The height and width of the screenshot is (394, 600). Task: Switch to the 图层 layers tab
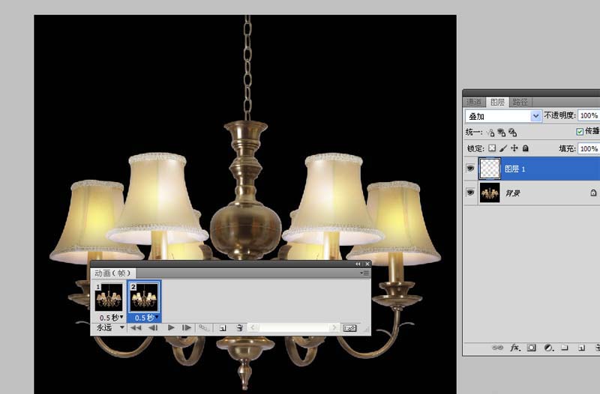pos(497,102)
